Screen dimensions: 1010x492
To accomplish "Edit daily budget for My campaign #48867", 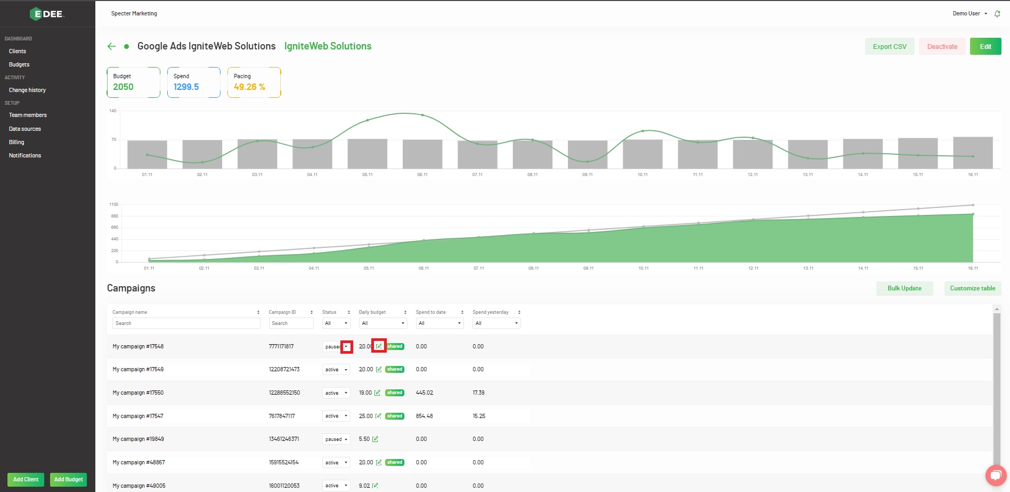I will click(x=379, y=463).
